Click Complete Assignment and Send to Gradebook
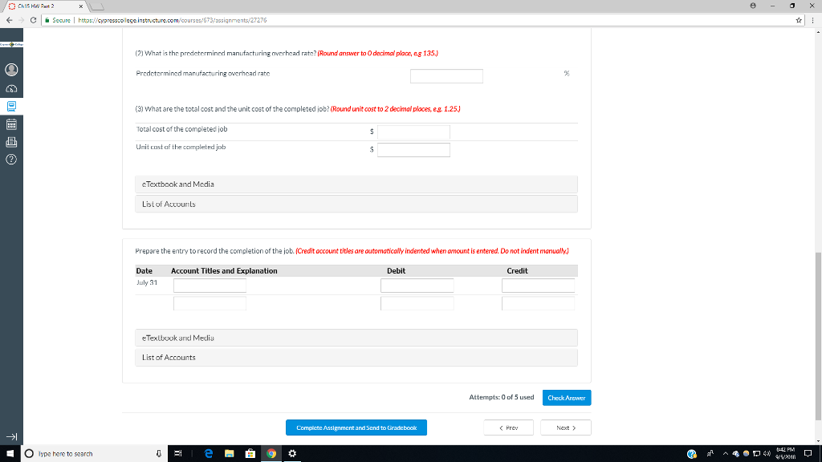Image resolution: width=822 pixels, height=462 pixels. click(356, 428)
